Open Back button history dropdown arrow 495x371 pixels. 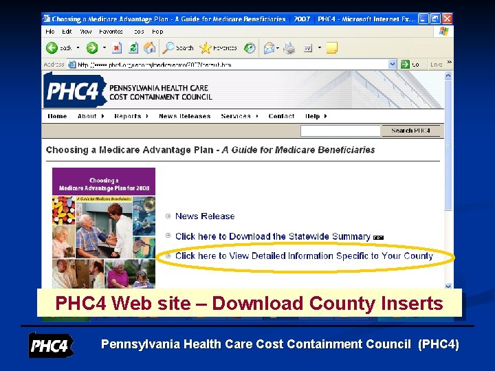coord(78,48)
